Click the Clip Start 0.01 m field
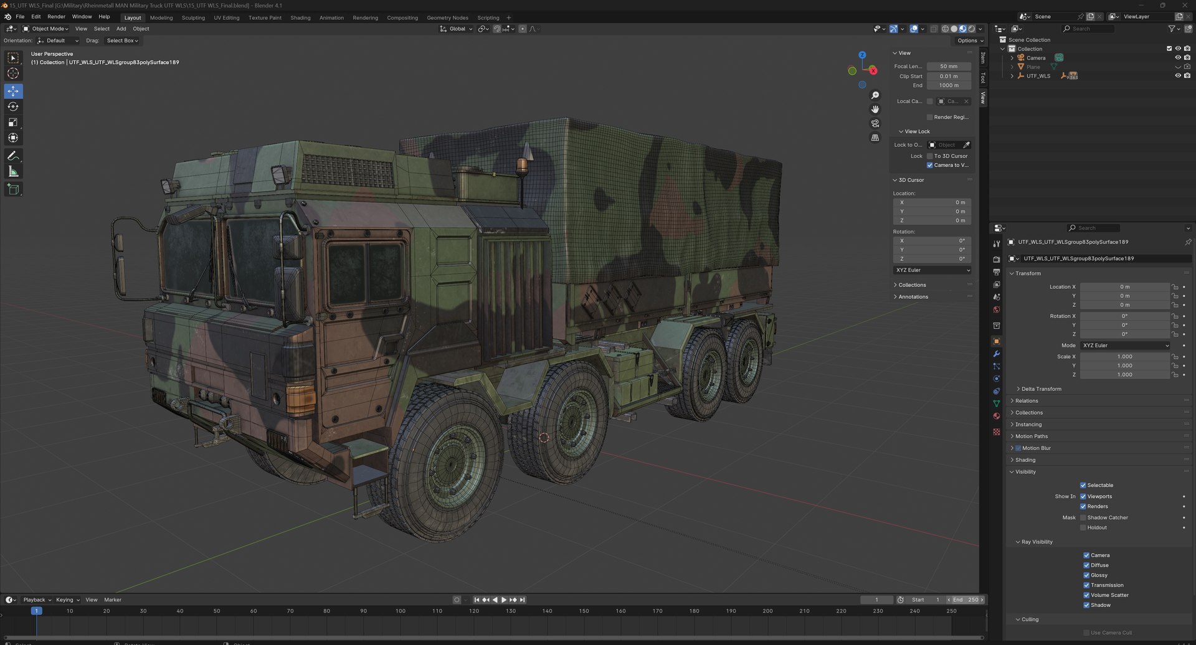 [x=949, y=77]
